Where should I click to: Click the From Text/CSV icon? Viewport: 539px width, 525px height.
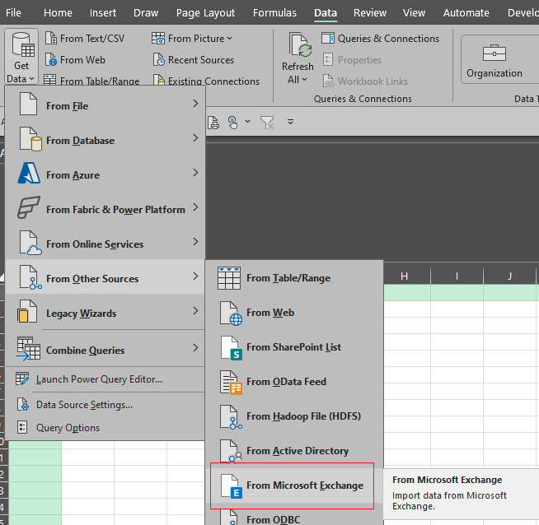click(51, 39)
